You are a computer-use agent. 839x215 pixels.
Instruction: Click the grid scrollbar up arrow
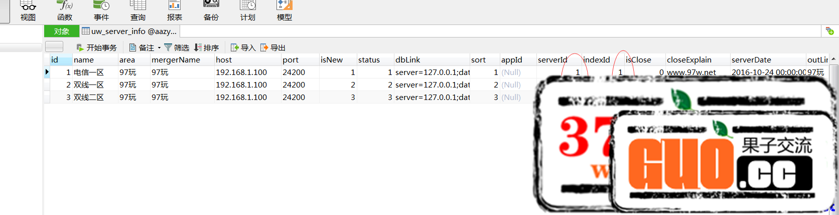(x=833, y=59)
